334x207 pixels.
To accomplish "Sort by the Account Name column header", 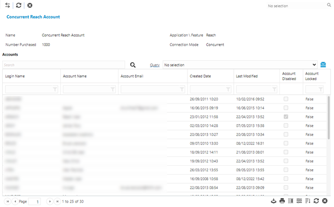I will 75,76.
